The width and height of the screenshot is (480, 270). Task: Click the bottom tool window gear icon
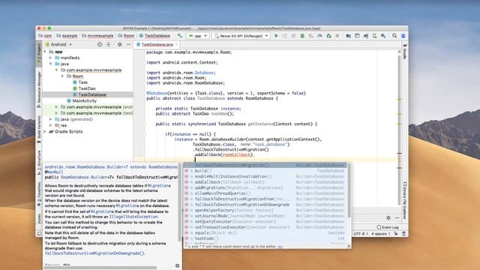click(388, 217)
